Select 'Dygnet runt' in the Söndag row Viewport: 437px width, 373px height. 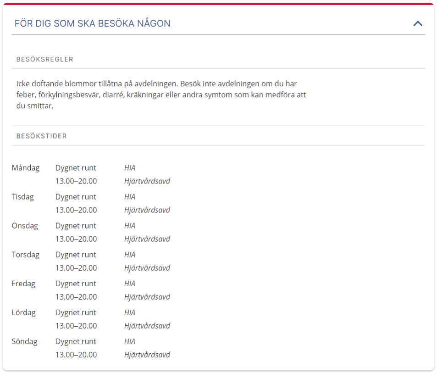coord(76,342)
